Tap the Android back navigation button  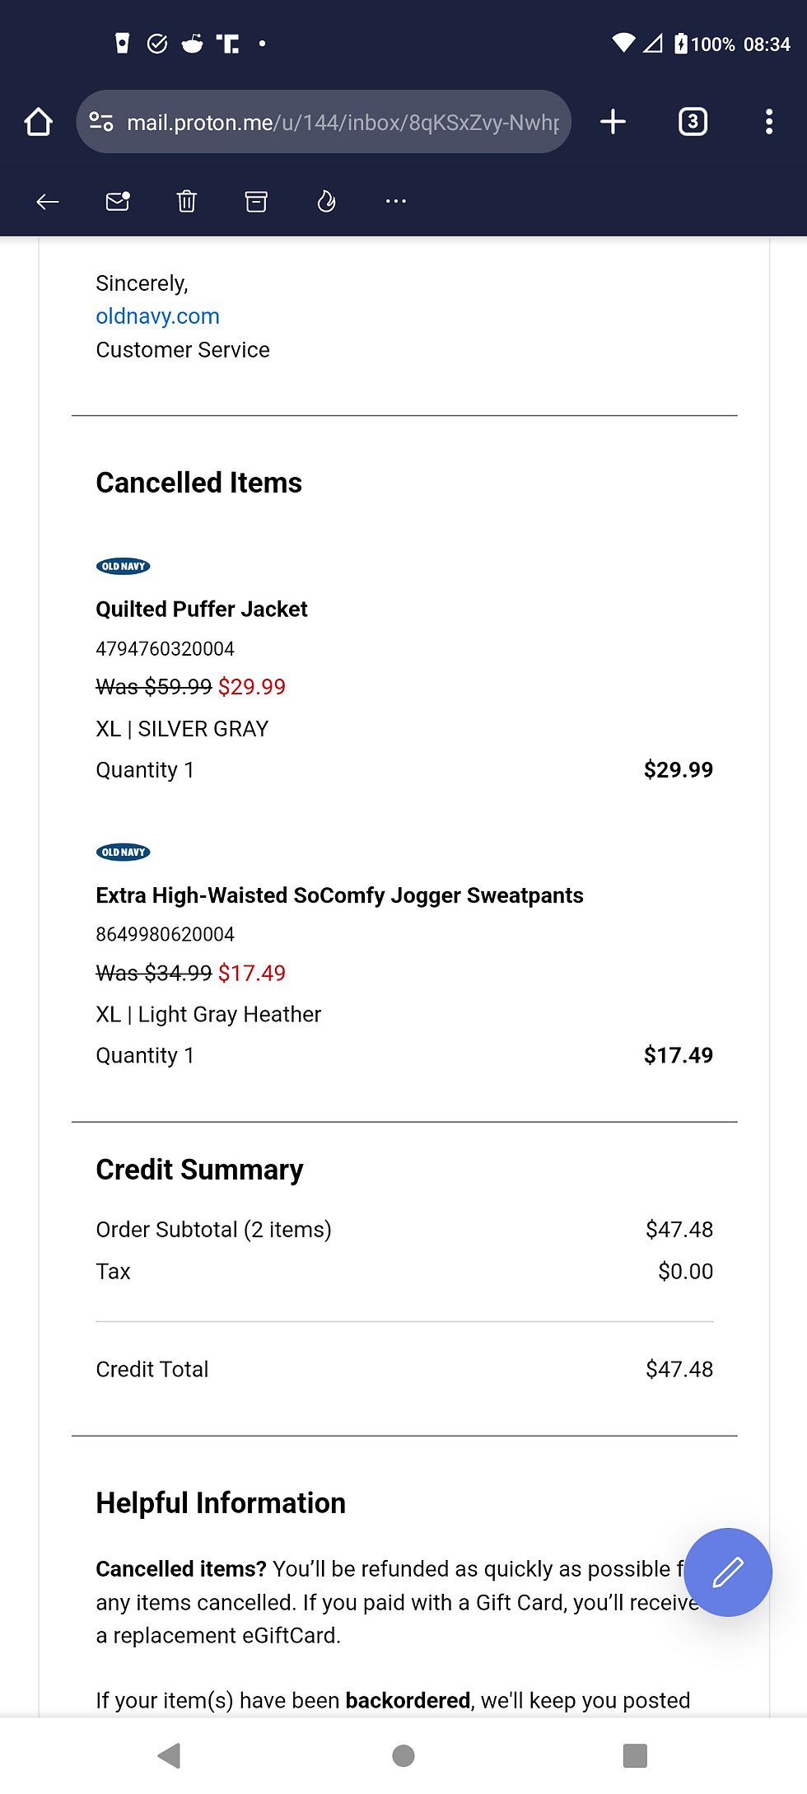pos(169,1755)
